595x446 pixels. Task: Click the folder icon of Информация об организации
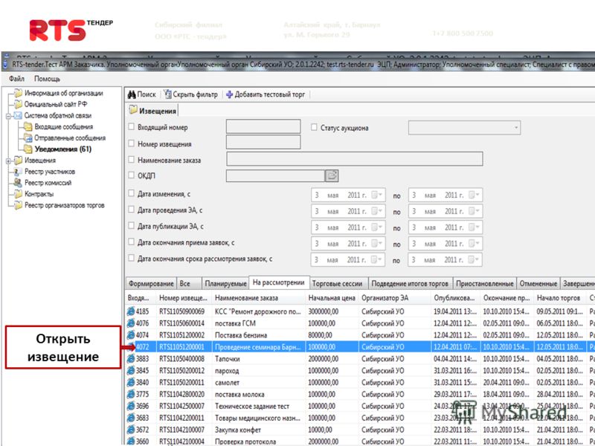(x=18, y=93)
